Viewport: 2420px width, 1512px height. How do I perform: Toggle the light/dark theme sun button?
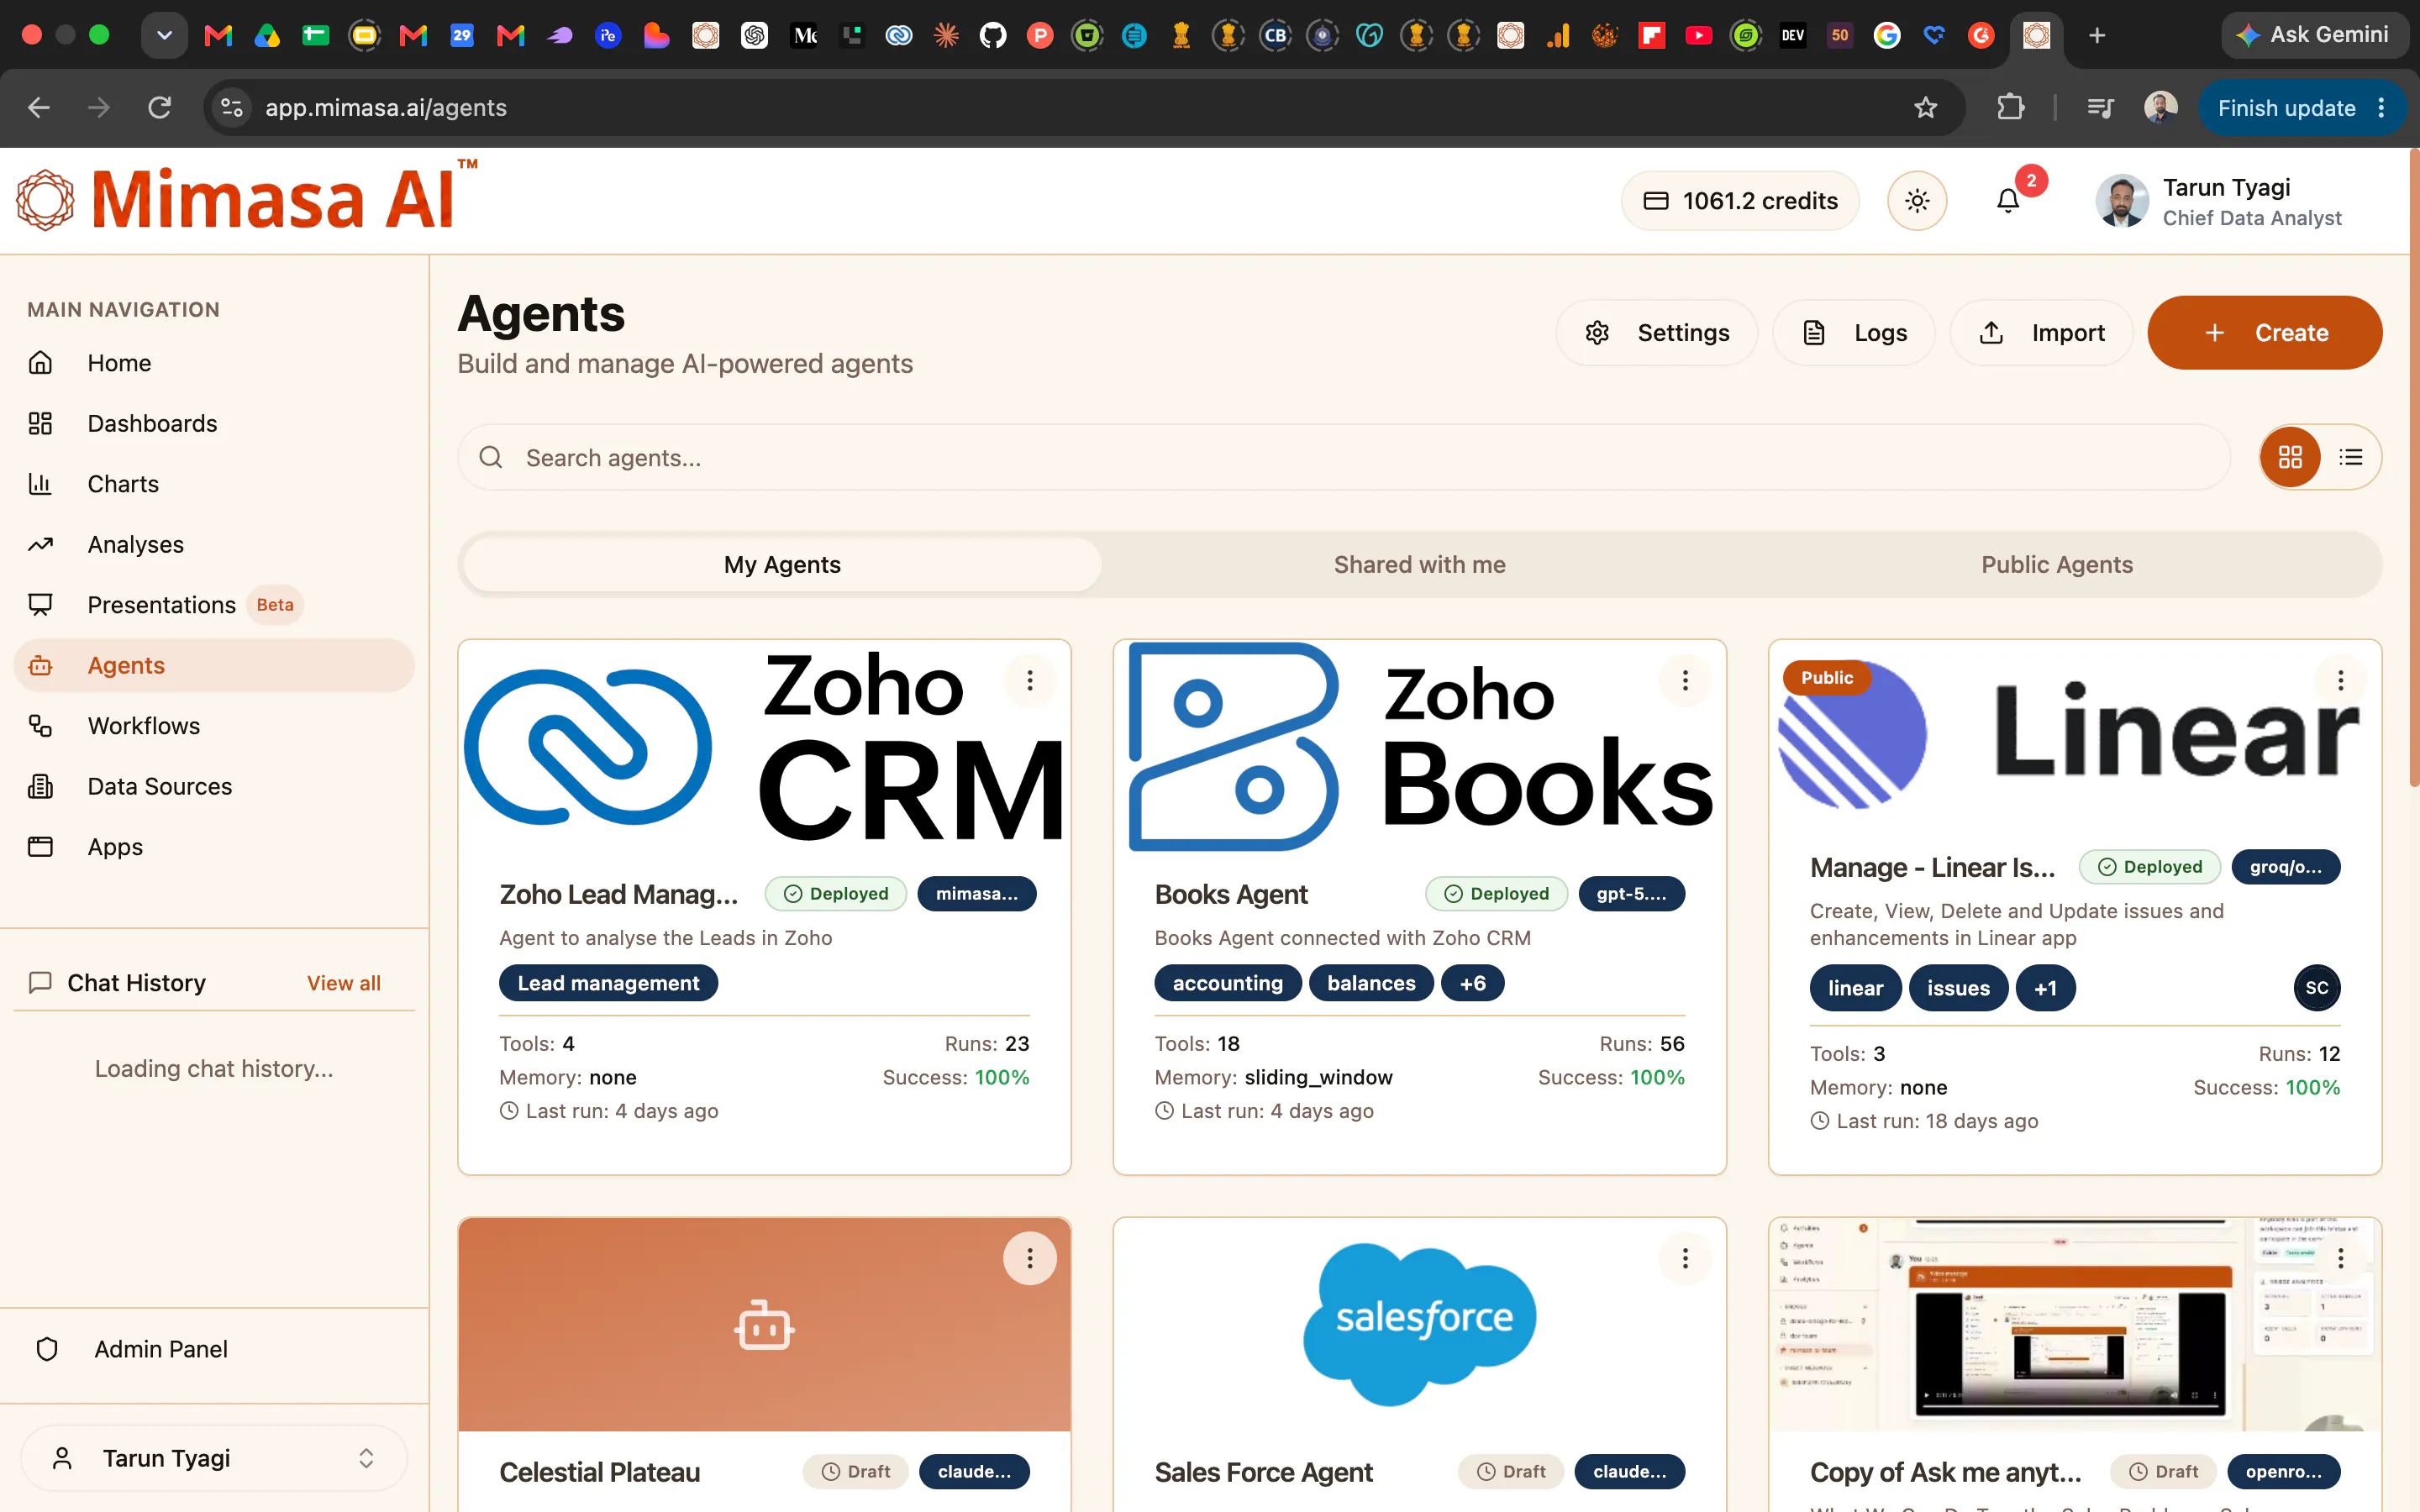pos(1916,201)
